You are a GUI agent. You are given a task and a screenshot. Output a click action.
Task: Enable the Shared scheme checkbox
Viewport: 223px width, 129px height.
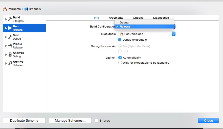(96, 121)
